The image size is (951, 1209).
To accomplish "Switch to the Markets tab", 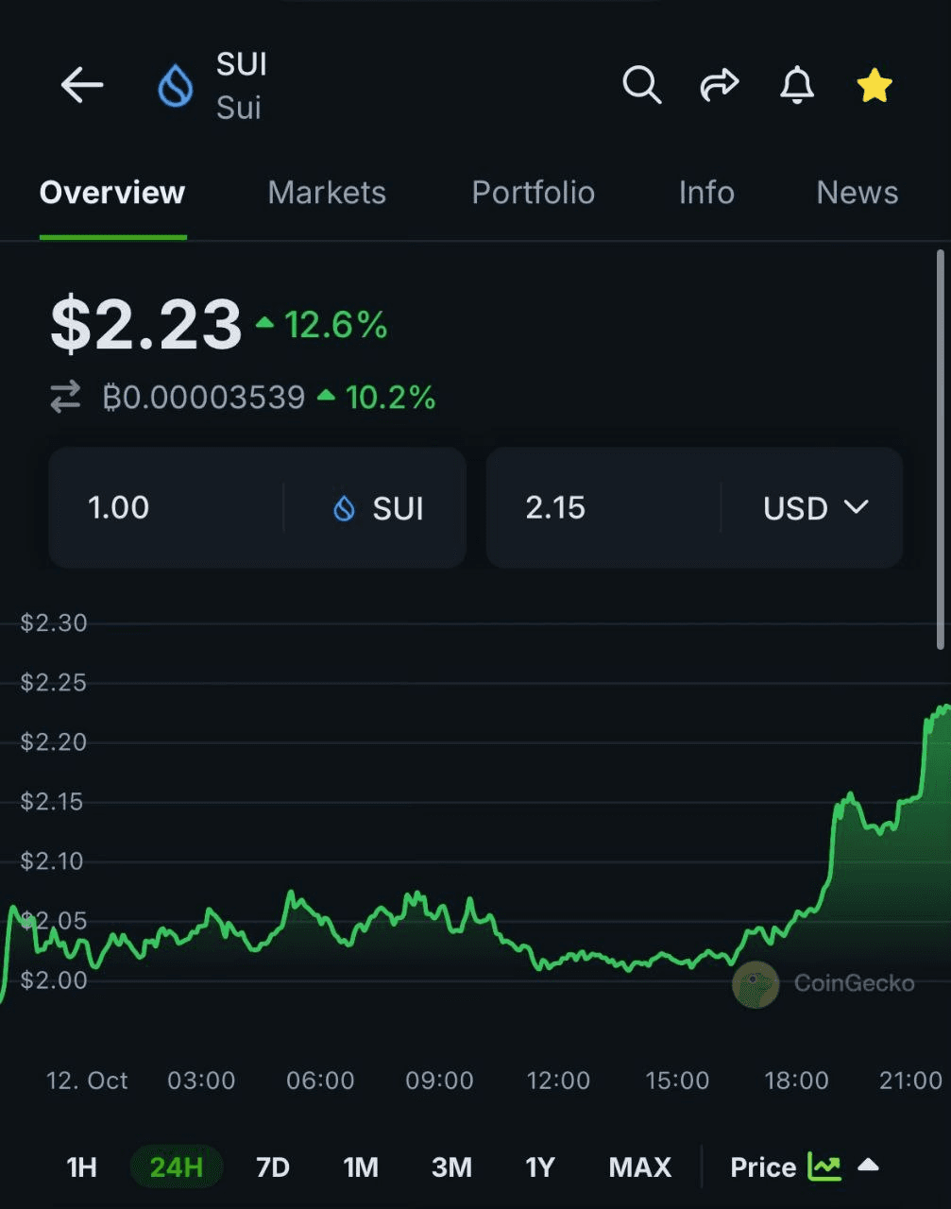I will pos(327,193).
